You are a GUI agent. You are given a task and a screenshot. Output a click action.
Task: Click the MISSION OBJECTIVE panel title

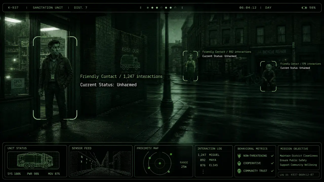[x=294, y=149]
